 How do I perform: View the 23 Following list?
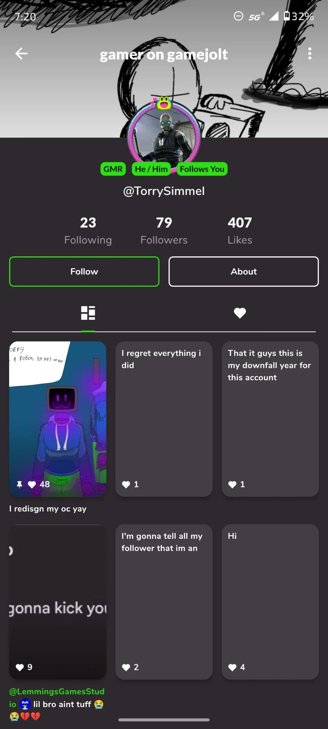click(88, 230)
